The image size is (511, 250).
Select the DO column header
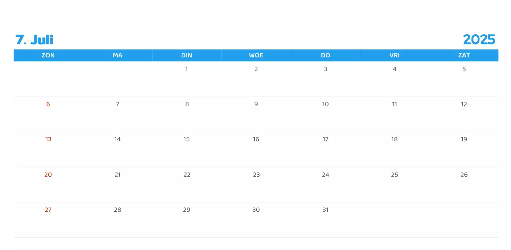click(325, 55)
